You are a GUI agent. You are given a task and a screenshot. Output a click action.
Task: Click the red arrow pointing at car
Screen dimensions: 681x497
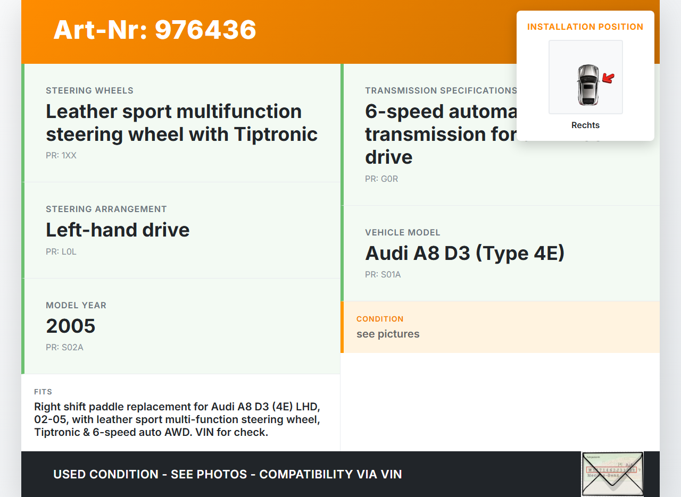[x=608, y=79]
